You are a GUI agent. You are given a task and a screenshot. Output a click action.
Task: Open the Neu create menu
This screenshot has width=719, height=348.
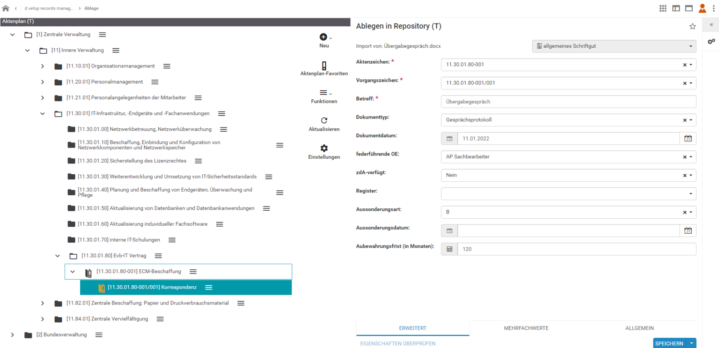tap(324, 38)
